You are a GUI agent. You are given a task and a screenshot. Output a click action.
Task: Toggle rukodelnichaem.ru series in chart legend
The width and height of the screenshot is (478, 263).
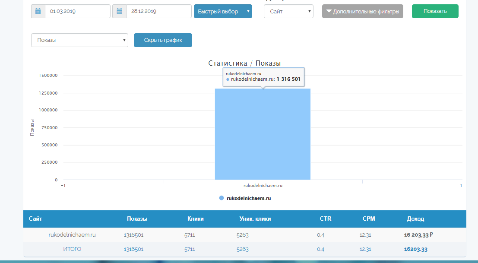[245, 198]
